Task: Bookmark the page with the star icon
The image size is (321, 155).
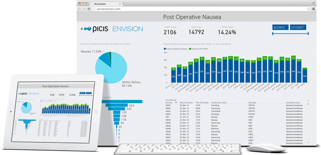Action: 308,9
